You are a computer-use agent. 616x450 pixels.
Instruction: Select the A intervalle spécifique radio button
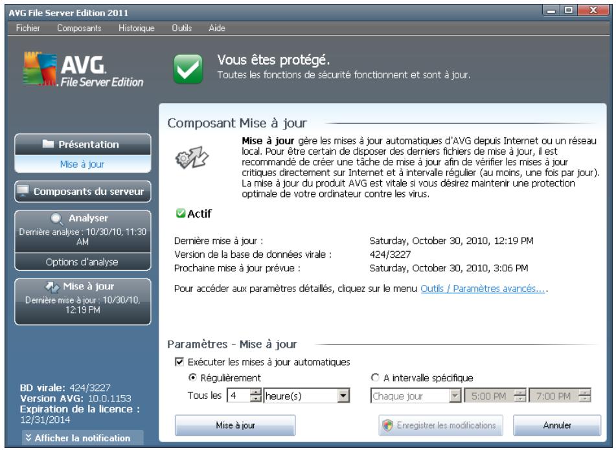(x=375, y=377)
